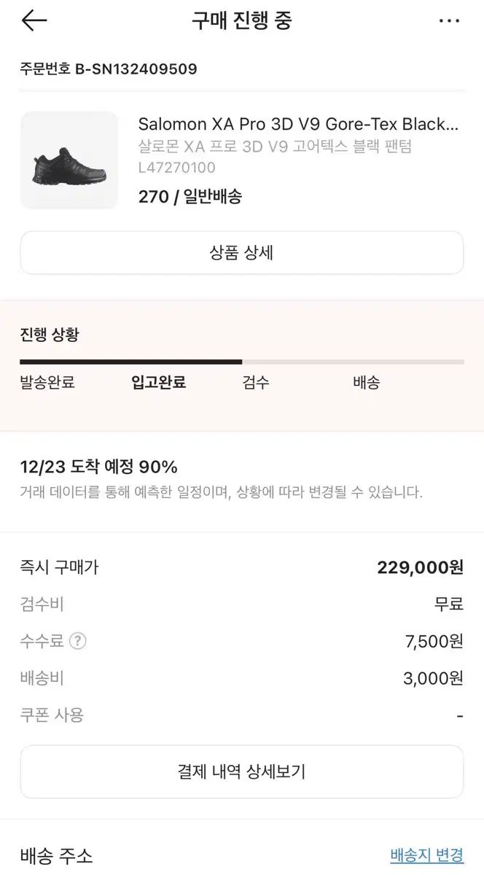
Task: Select the 배송 progress step
Action: (366, 382)
